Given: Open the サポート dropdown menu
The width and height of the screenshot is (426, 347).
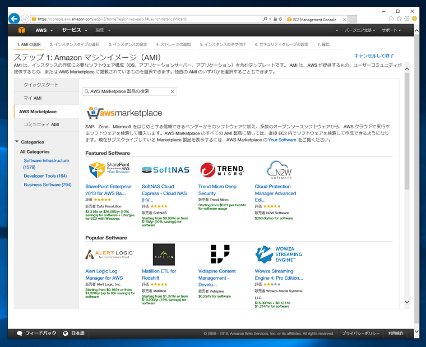Looking at the screenshot, I should (x=391, y=30).
